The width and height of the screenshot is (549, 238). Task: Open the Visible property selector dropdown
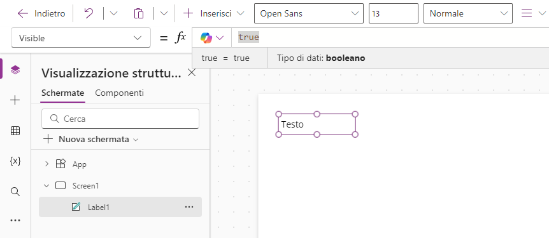[x=81, y=37]
